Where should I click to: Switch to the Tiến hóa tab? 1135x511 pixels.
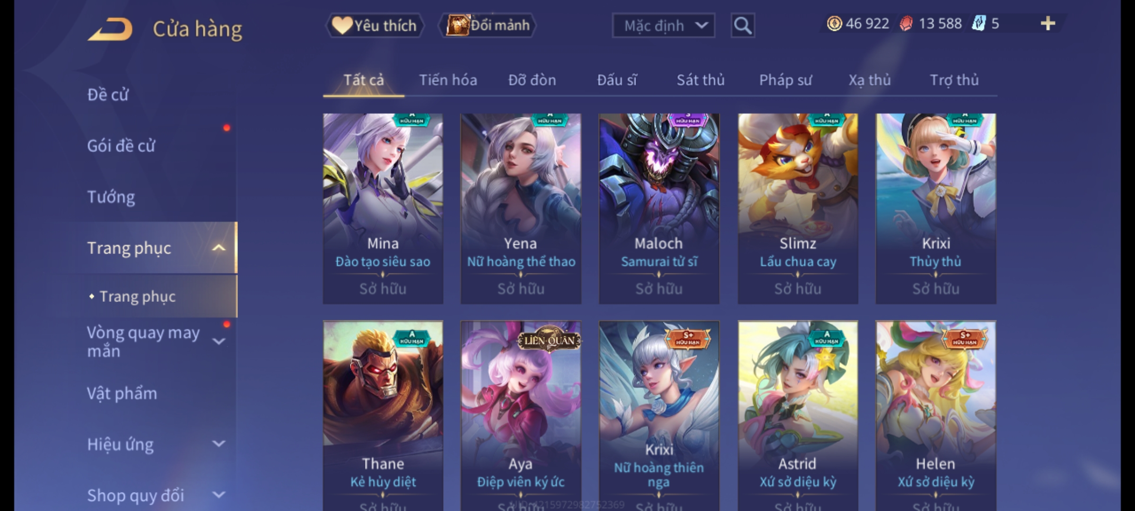tap(448, 80)
